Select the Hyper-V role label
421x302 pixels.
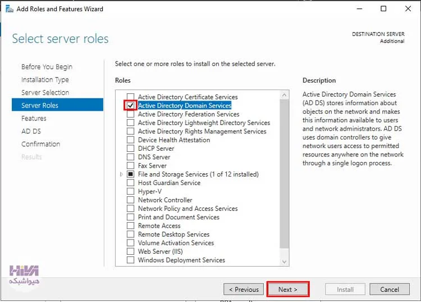(150, 191)
